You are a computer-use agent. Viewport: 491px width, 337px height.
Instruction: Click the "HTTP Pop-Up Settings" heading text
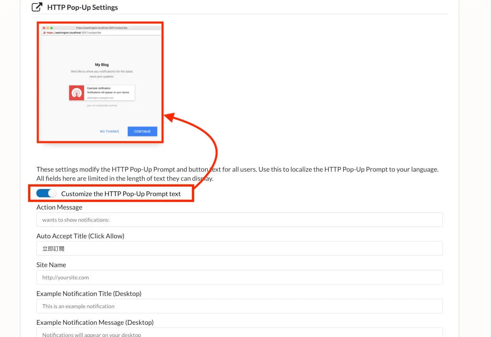(x=82, y=7)
